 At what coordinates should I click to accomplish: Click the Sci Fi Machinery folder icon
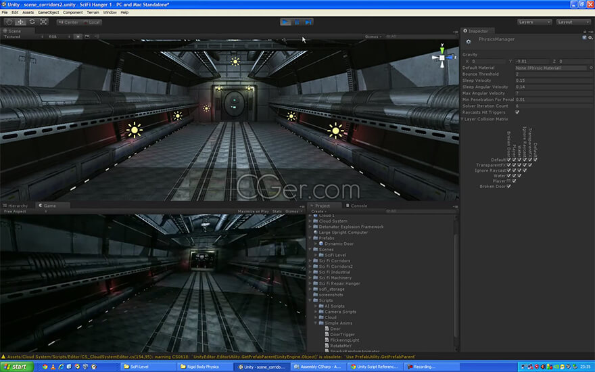coord(315,278)
